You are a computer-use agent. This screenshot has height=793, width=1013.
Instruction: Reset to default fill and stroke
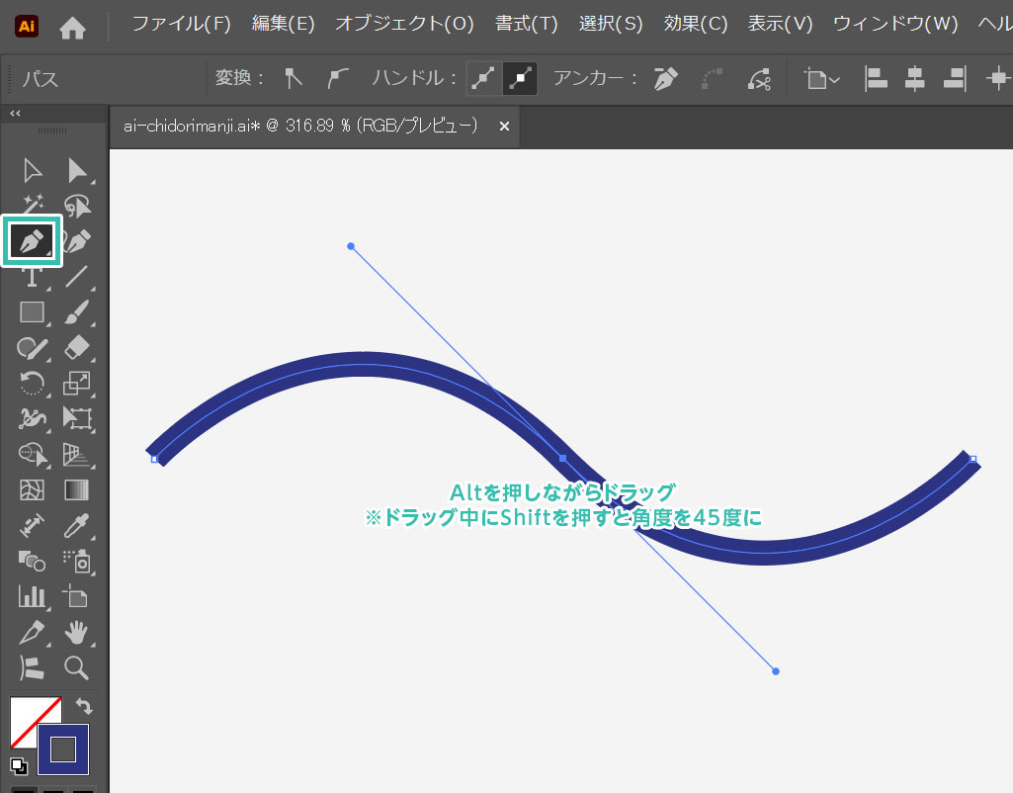(19, 766)
